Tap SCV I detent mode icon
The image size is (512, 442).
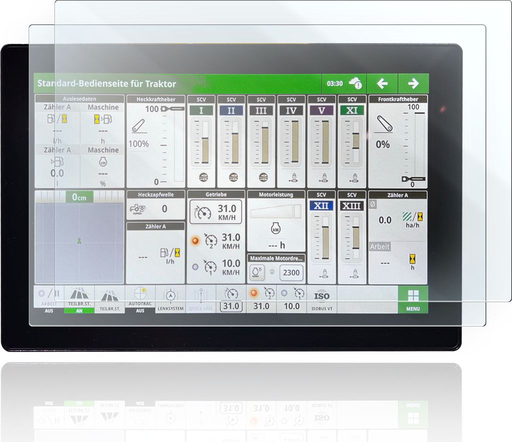[203, 177]
